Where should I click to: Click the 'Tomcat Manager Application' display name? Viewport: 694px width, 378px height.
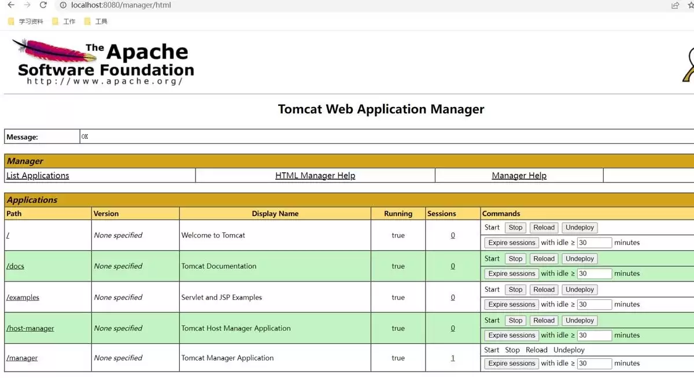[227, 358]
